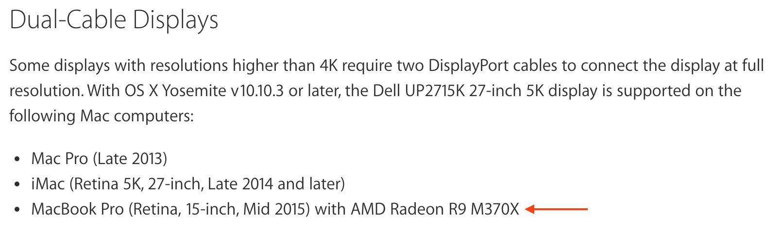Click the phrase following Mac computers

102,116
